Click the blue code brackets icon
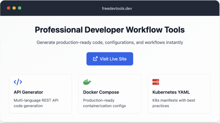 (x=18, y=82)
